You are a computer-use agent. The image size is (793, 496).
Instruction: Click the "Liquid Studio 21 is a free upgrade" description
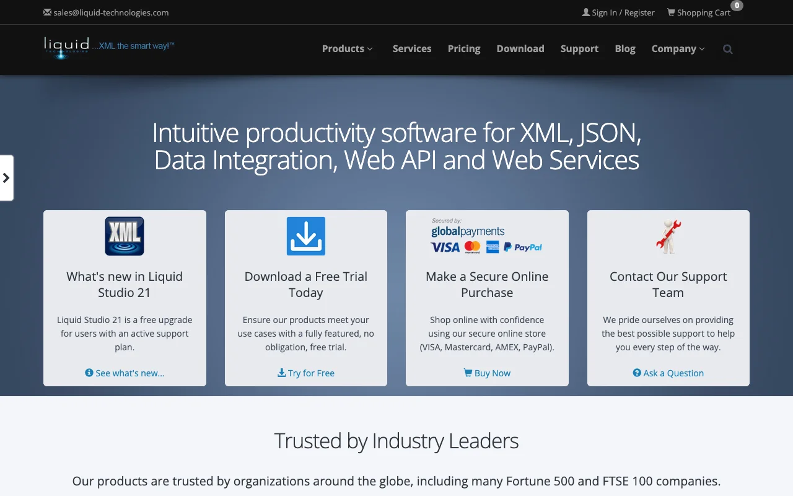tap(125, 334)
